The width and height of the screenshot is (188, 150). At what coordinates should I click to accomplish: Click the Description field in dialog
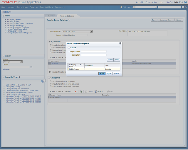pyautogui.click(x=94, y=55)
